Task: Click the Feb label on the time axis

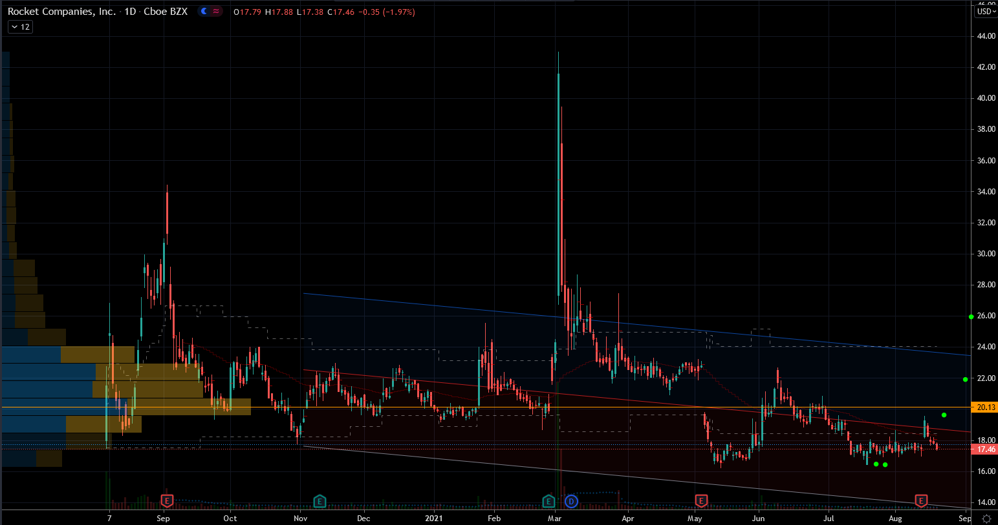Action: (494, 519)
